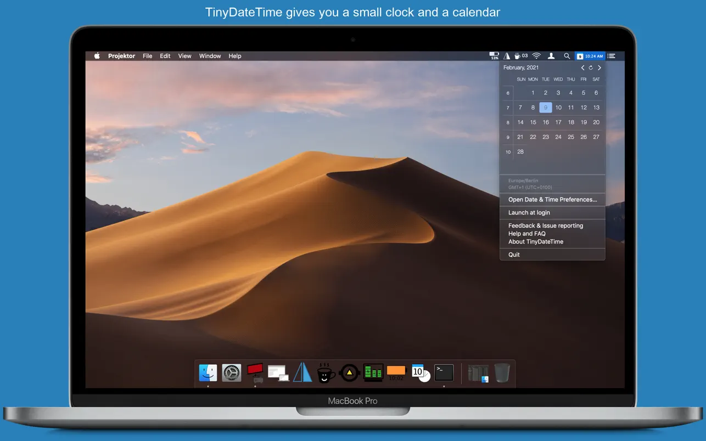Reset calendar with the circular refresh arrow
Screen dimensions: 706x441
tap(591, 67)
